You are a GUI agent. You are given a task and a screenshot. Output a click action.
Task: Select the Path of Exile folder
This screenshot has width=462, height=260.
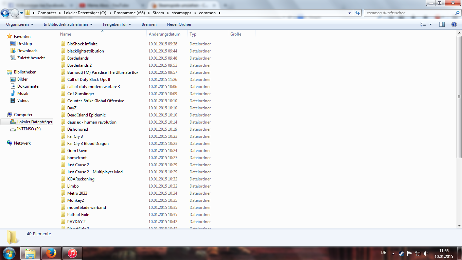[x=78, y=215]
